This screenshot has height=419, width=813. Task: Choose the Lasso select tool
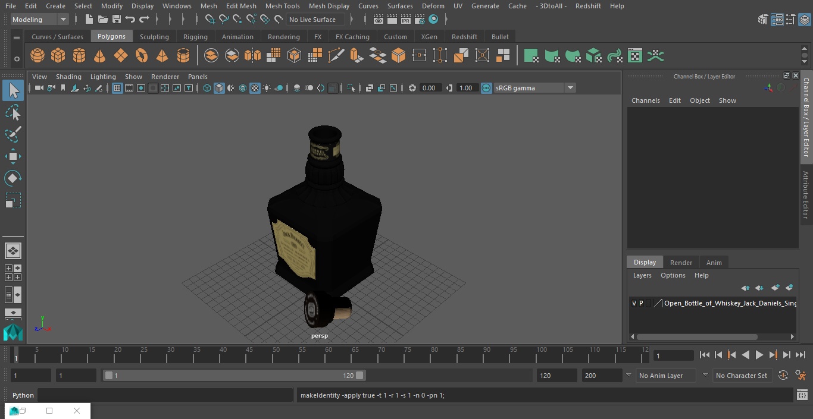pos(13,112)
